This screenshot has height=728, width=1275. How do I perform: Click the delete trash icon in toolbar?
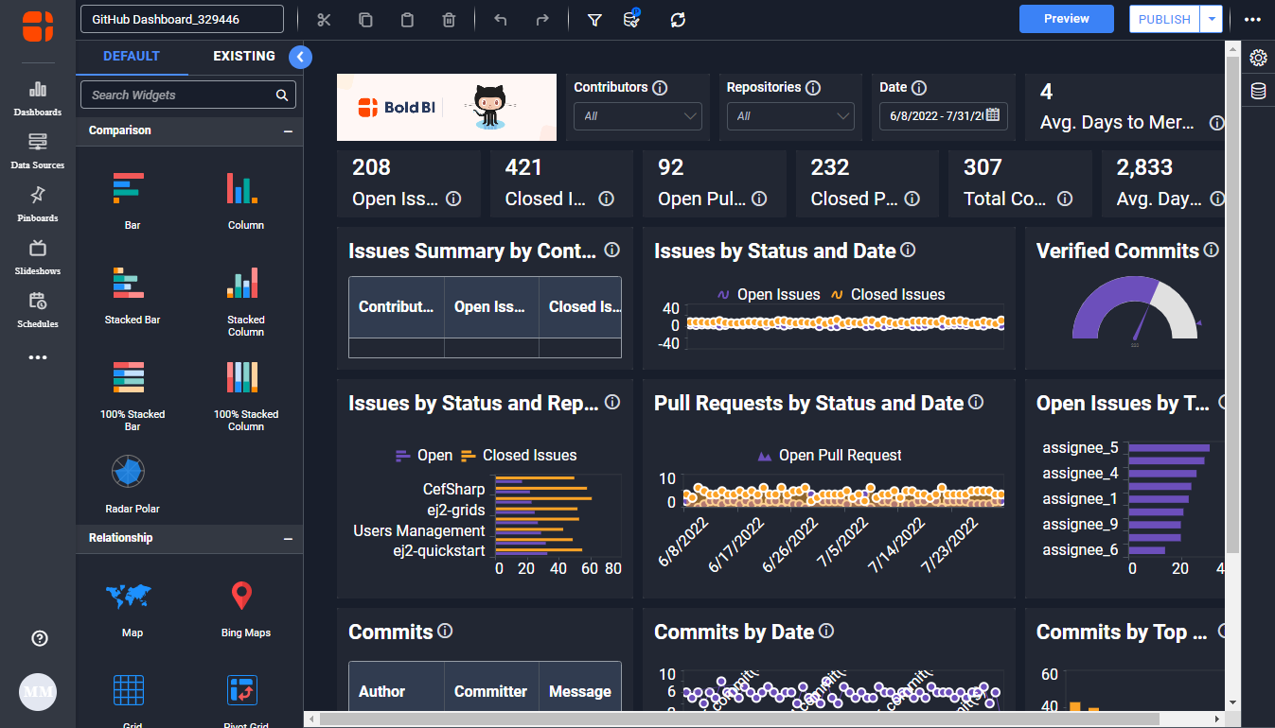click(x=450, y=20)
